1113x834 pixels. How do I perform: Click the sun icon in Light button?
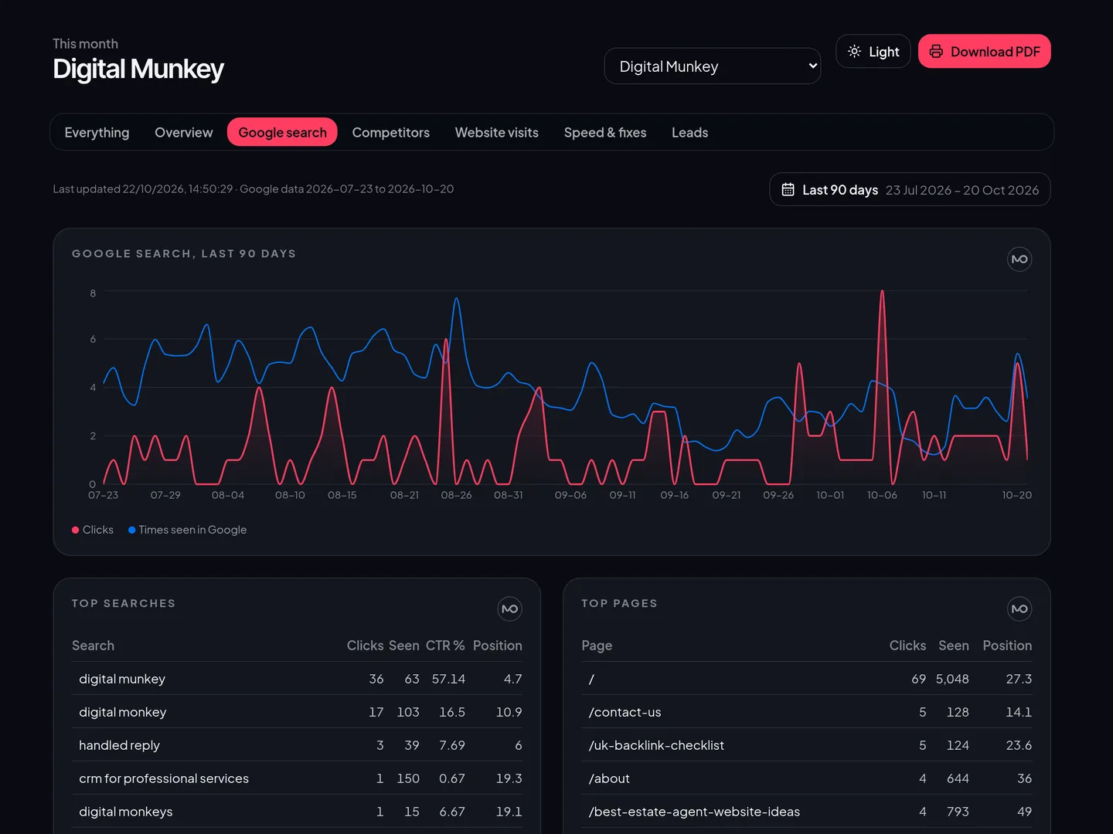pyautogui.click(x=854, y=51)
